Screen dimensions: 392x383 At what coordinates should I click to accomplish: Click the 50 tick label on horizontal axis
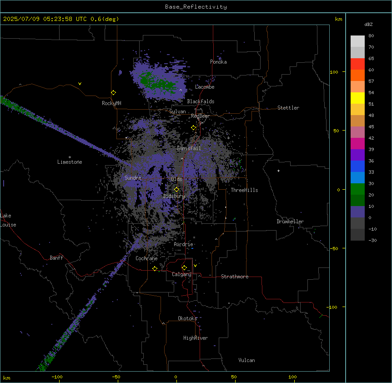tap(234, 377)
